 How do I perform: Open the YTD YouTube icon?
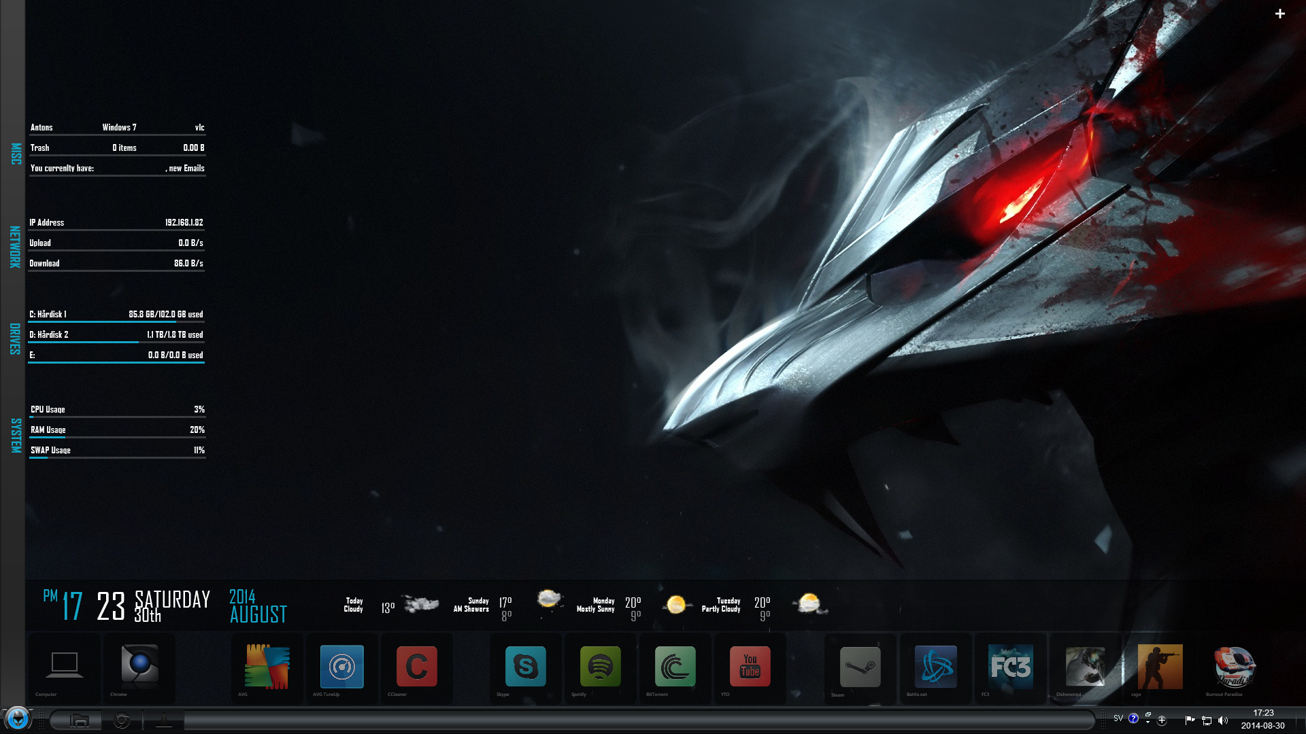pyautogui.click(x=750, y=667)
